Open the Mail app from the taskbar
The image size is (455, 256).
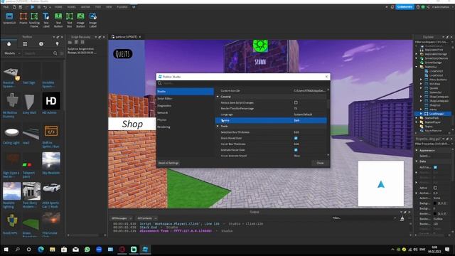[x=76, y=250]
